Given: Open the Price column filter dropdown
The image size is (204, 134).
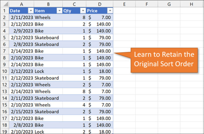Looking at the screenshot, I should coord(110,11).
